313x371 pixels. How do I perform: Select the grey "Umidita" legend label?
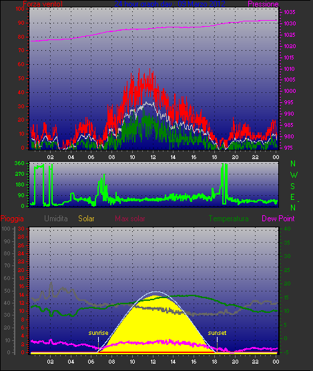click(x=56, y=219)
